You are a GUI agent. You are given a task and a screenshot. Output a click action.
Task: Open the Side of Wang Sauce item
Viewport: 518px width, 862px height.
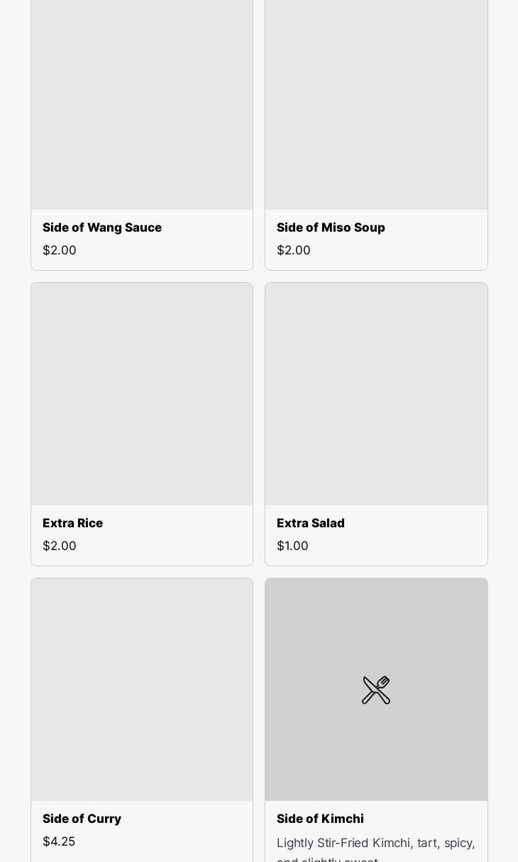[x=102, y=227]
